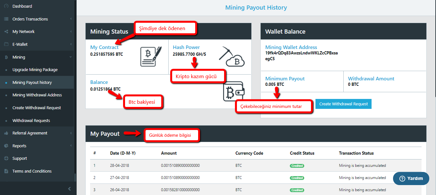Open Terms and Conditions menu item
436x195 pixels.
tap(37, 171)
